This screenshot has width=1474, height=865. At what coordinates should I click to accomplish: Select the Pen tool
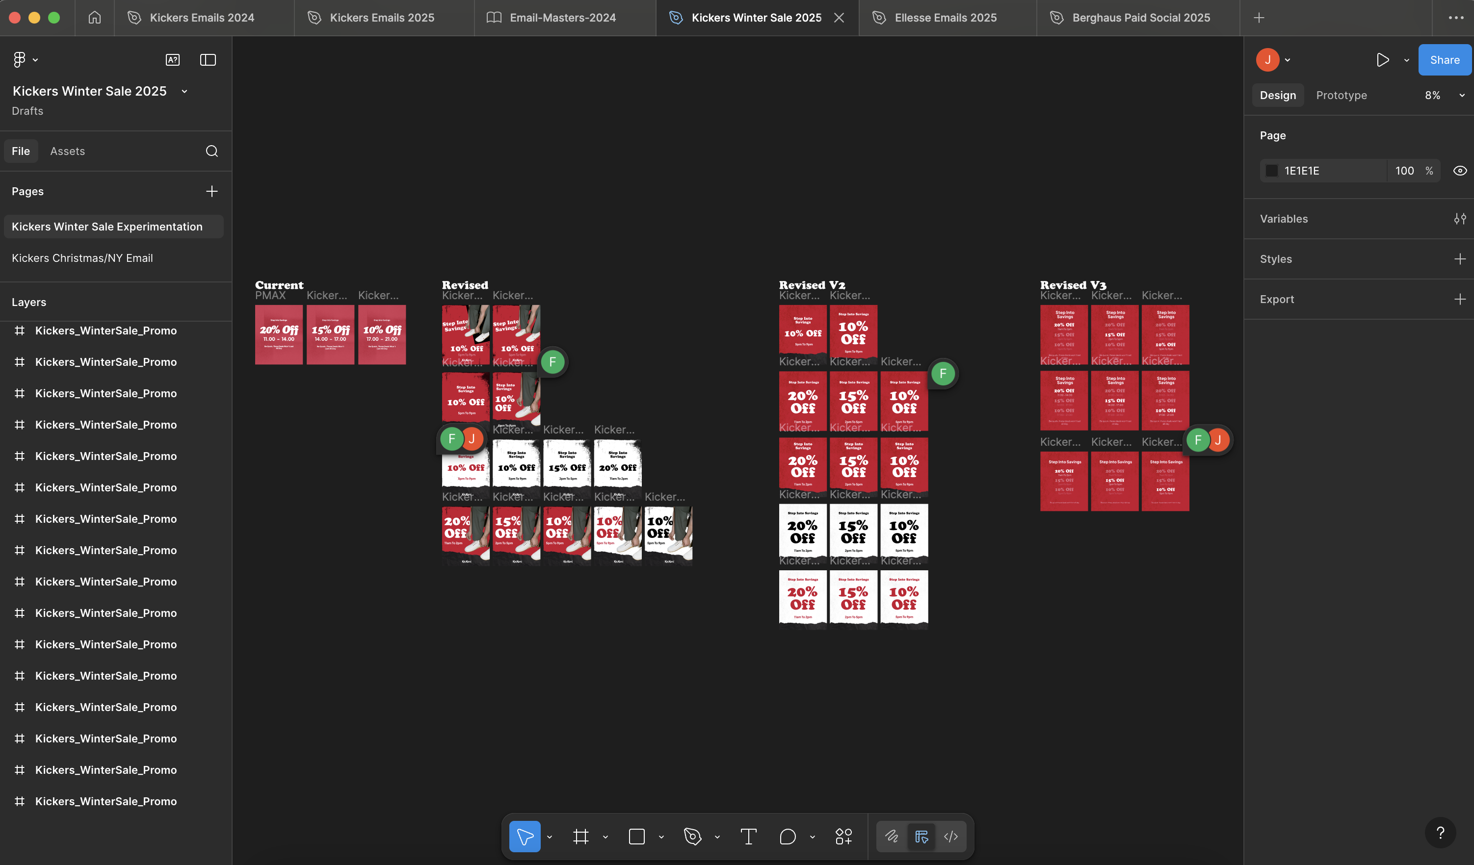click(x=692, y=837)
